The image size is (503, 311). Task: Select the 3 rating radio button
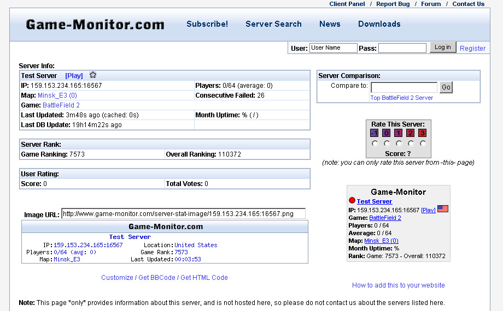tap(423, 143)
